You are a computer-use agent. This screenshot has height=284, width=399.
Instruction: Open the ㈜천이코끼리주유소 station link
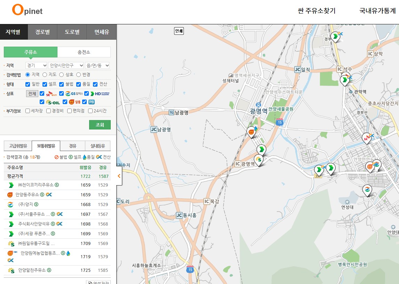tap(36, 185)
